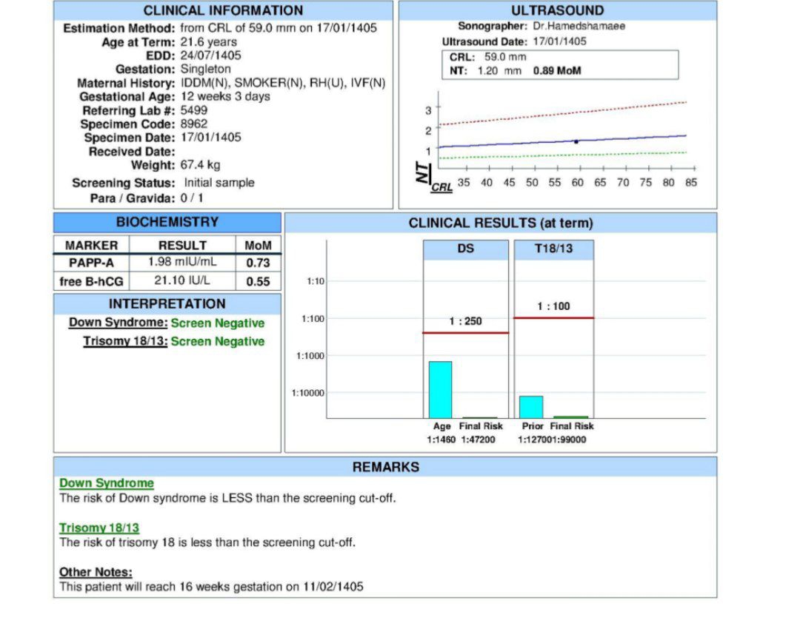Viewport: 800px width, 640px height.
Task: Click the 1:10000 axis label
Action: click(307, 393)
